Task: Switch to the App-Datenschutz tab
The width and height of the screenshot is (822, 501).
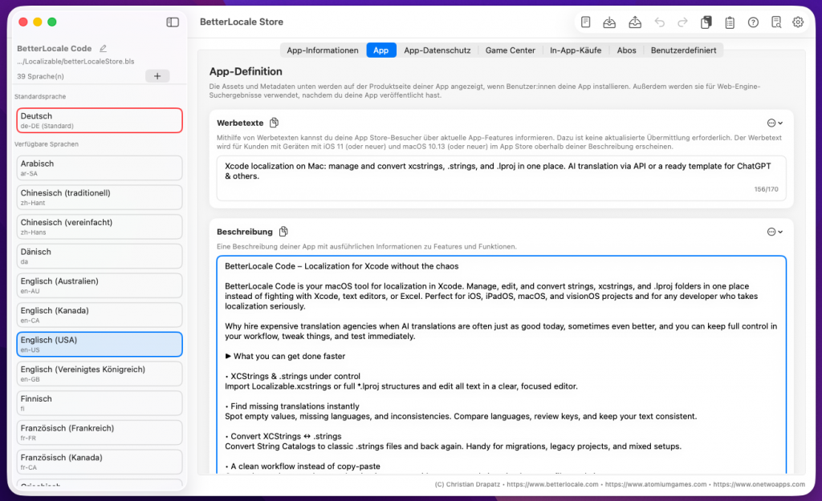Action: (x=437, y=51)
